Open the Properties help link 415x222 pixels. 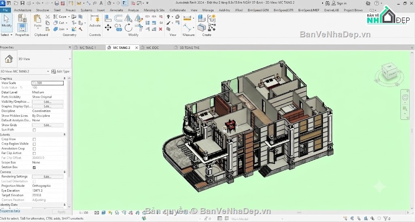click(x=10, y=211)
